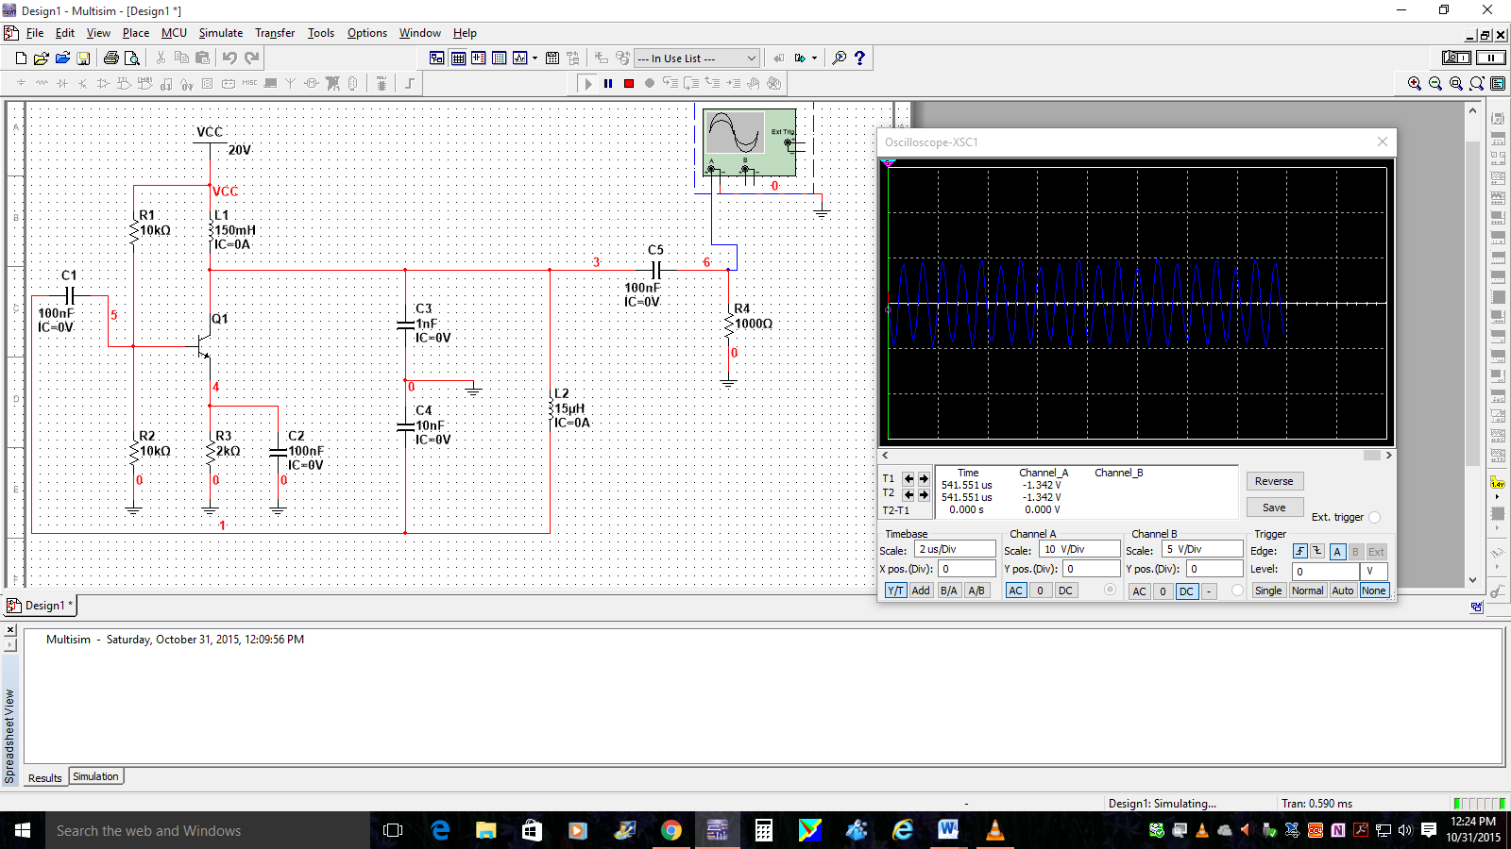1511x849 pixels.
Task: Open the Simulate menu
Action: point(219,33)
